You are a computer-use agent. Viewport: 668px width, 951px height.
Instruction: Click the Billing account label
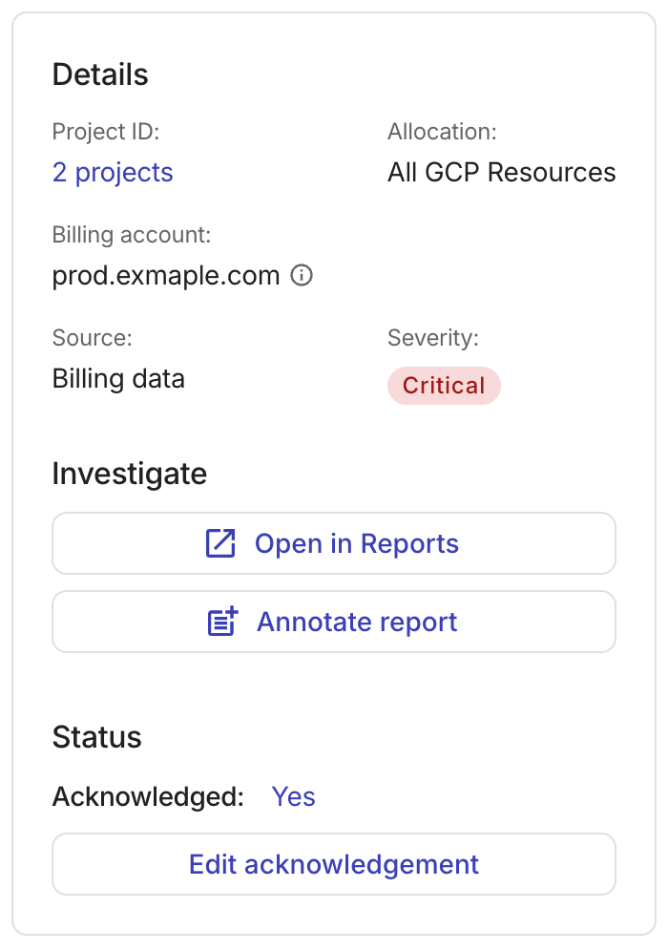(132, 235)
